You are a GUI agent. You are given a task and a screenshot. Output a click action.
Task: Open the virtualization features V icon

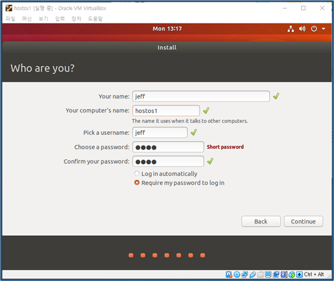284,275
